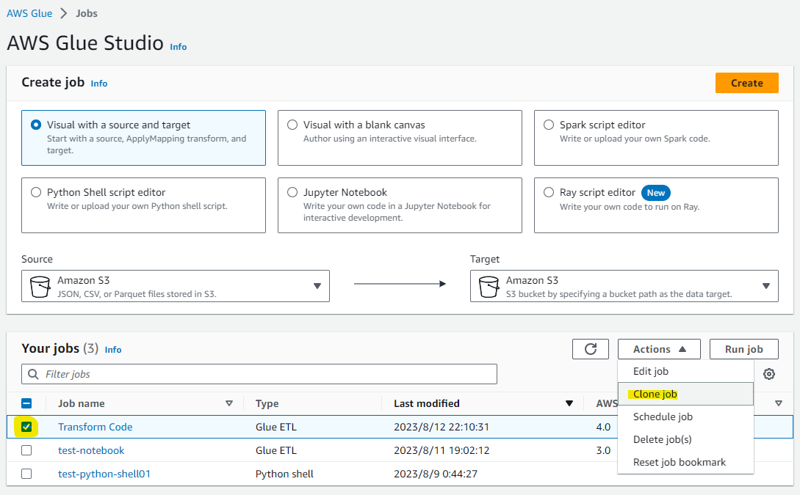800x495 pixels.
Task: Open table preferences gear icon
Action: [x=769, y=374]
